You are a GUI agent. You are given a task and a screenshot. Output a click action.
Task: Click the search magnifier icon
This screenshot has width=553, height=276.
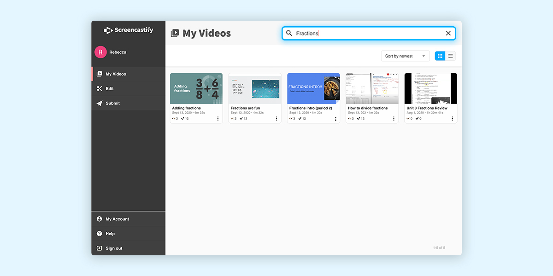click(x=288, y=33)
